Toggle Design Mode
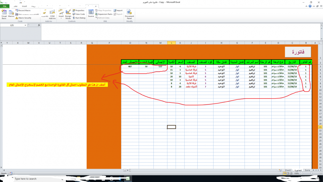 click(x=68, y=14)
